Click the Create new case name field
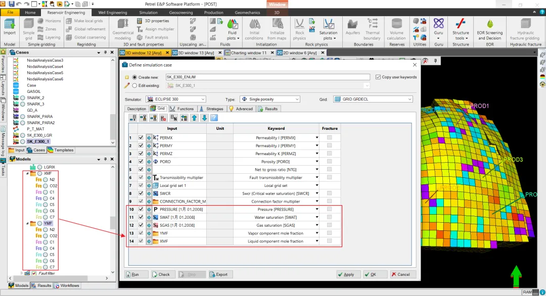Screen dimensions: 546x296 (x=267, y=77)
